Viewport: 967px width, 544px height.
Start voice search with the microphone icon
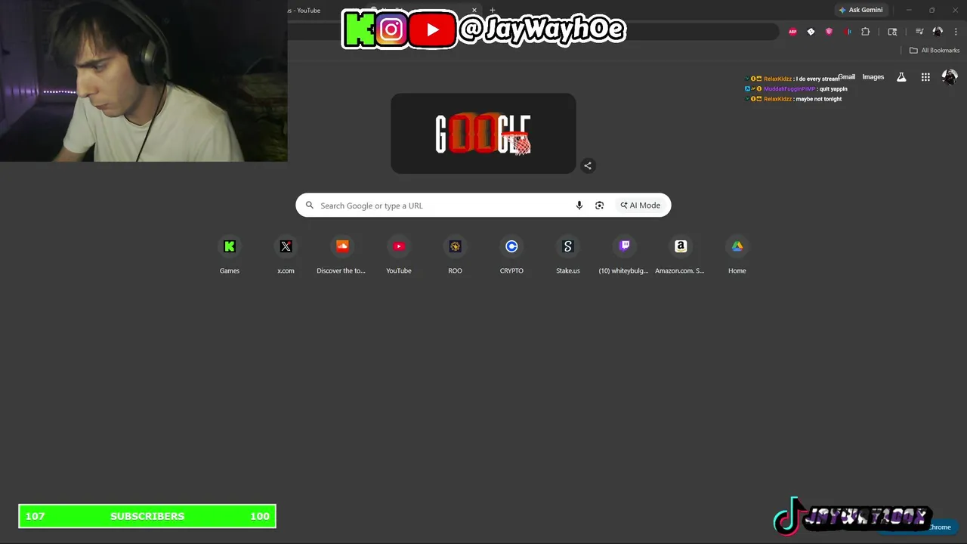pyautogui.click(x=579, y=206)
